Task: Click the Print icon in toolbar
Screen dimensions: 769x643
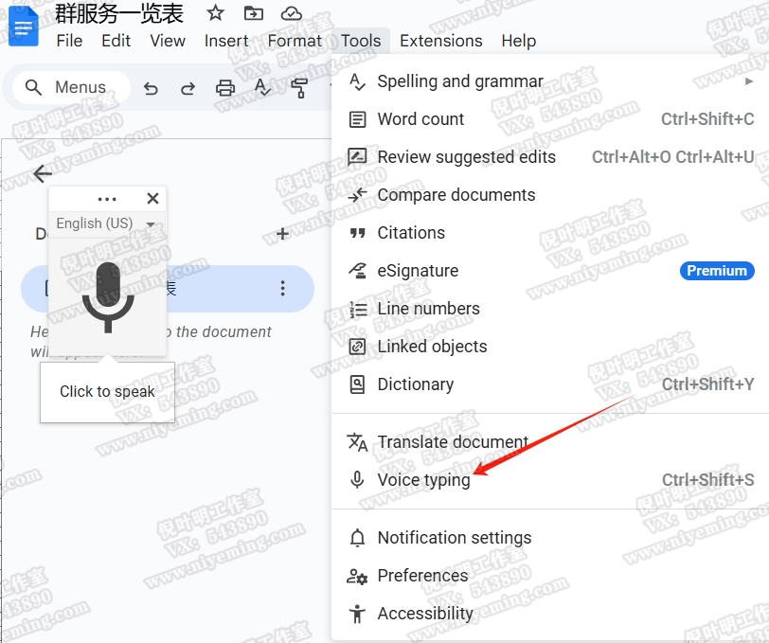Action: tap(225, 88)
